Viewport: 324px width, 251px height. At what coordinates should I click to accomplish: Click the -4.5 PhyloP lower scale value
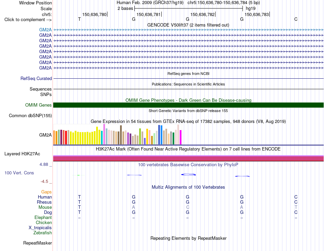point(44,182)
